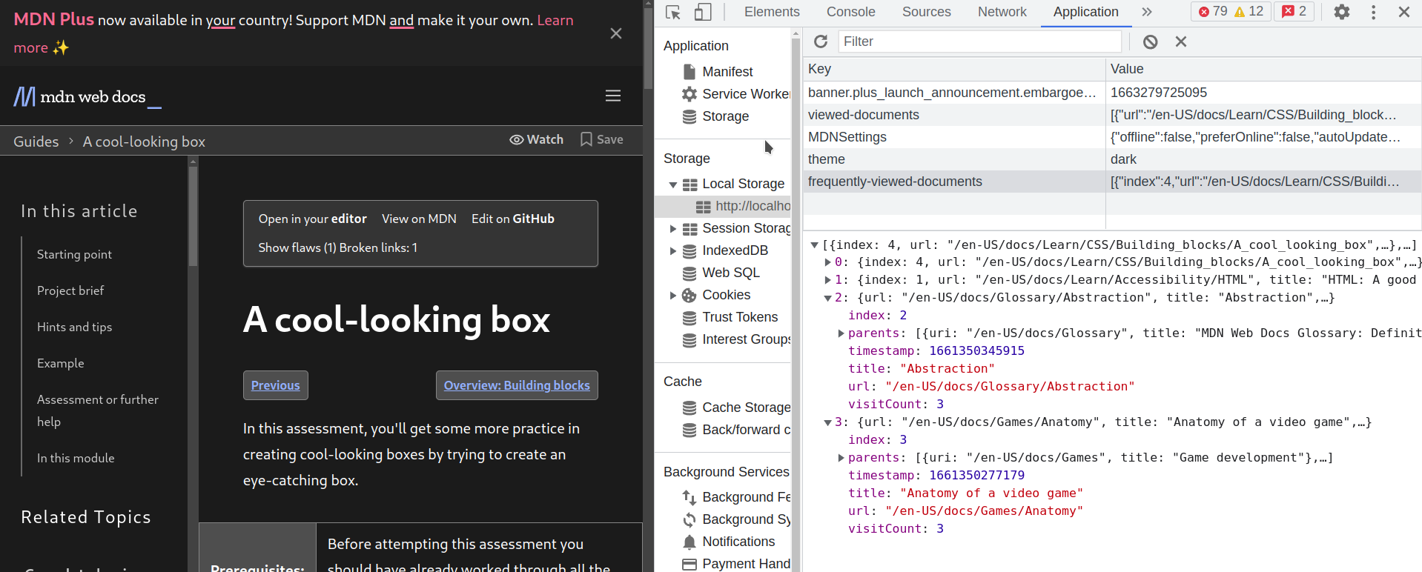Screen dimensions: 1422x572
Task: Collapse object 2 Abstraction entry
Action: click(x=827, y=298)
